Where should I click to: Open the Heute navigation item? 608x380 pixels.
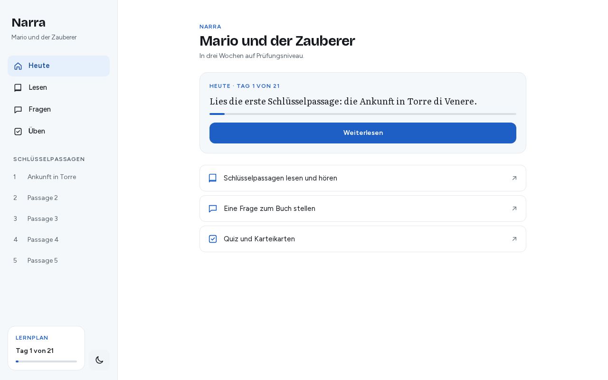pos(58,66)
